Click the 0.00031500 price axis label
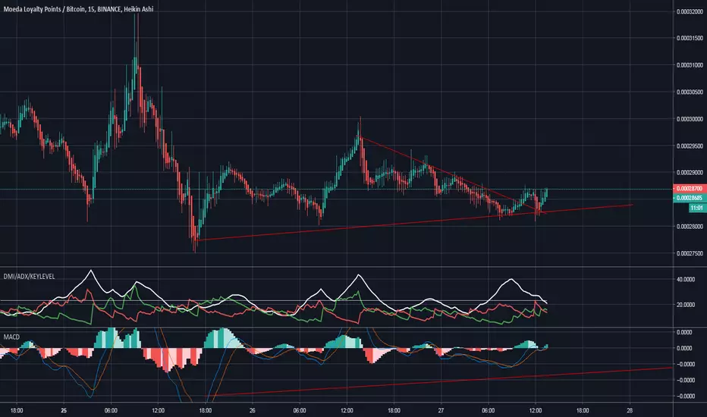This screenshot has width=707, height=417. 690,39
